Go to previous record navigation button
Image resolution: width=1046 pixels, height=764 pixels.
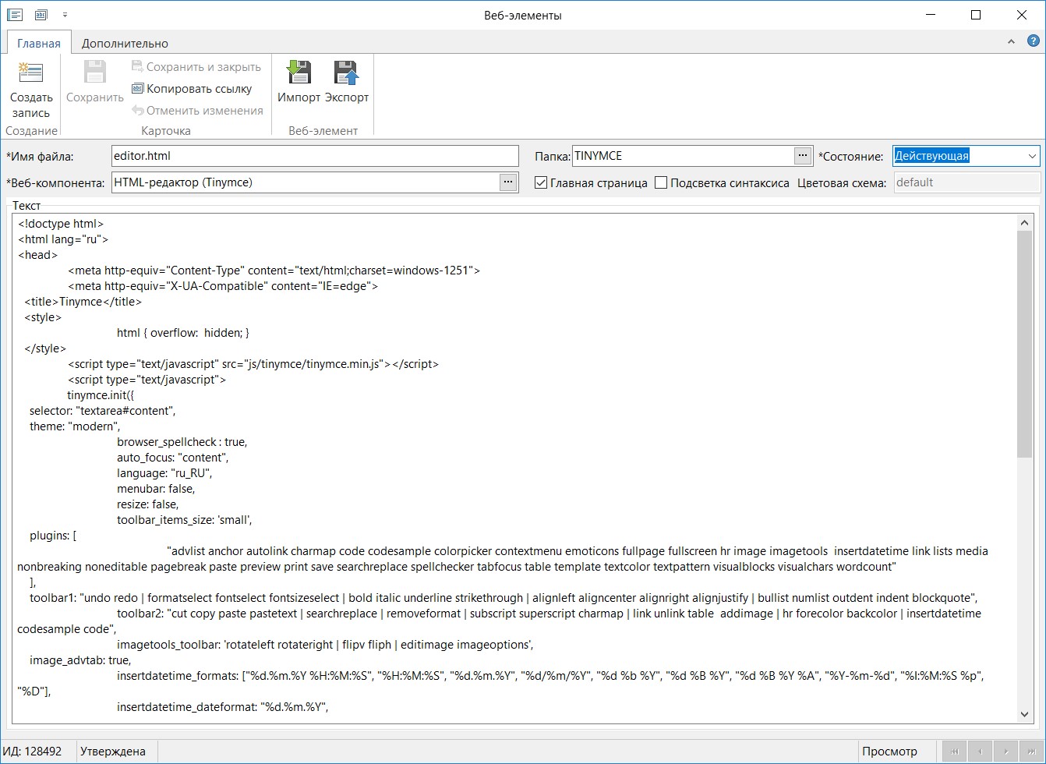pyautogui.click(x=981, y=752)
